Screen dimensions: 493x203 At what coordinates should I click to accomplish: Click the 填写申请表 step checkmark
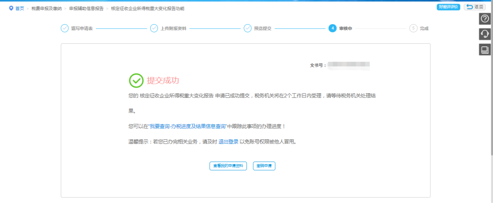click(x=64, y=29)
